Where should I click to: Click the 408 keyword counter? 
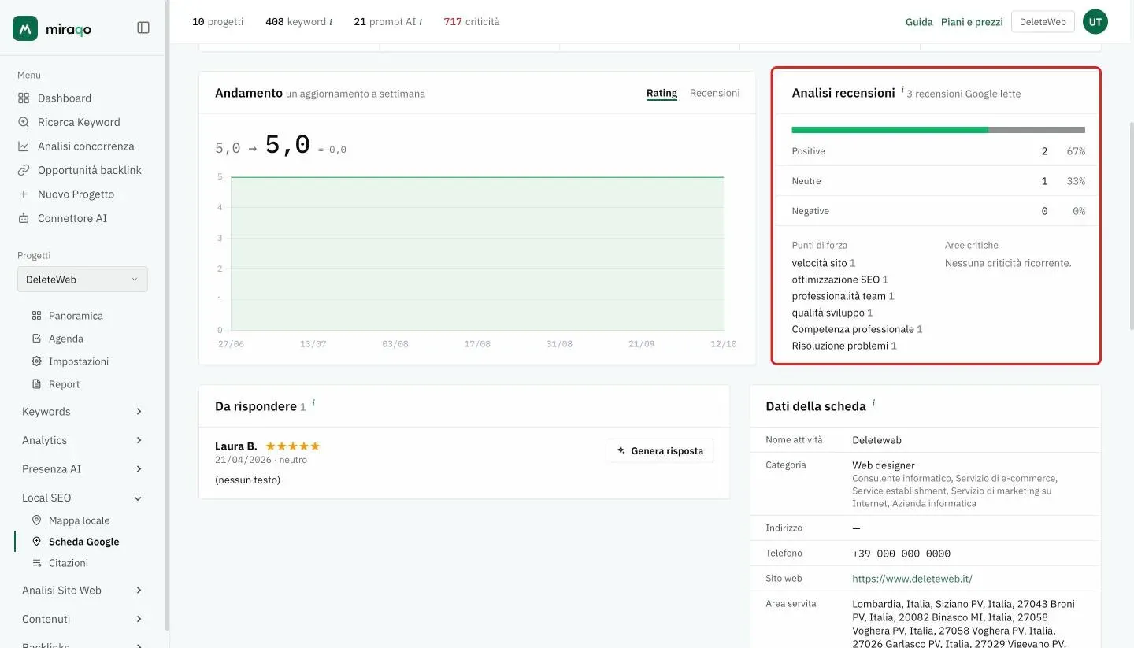point(298,22)
